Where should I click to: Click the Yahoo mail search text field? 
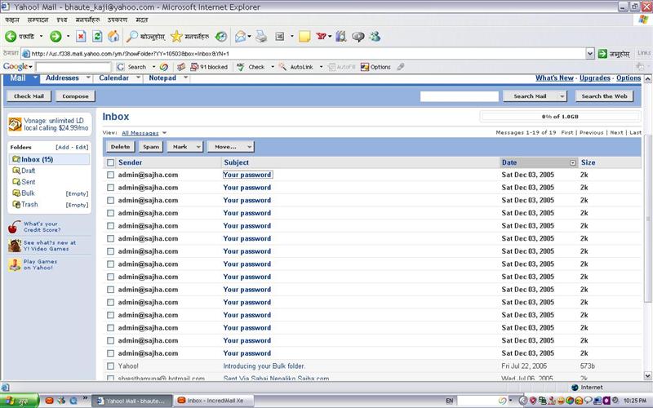point(459,96)
